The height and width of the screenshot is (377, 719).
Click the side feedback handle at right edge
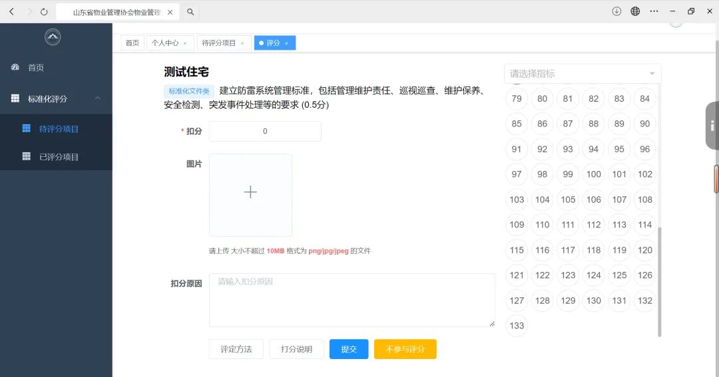click(712, 126)
